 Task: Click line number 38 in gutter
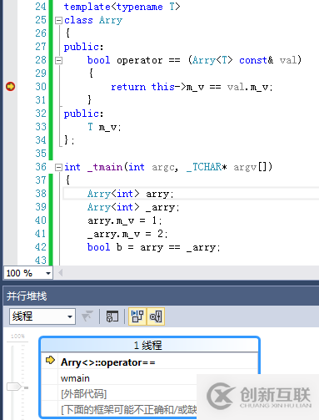coord(41,194)
